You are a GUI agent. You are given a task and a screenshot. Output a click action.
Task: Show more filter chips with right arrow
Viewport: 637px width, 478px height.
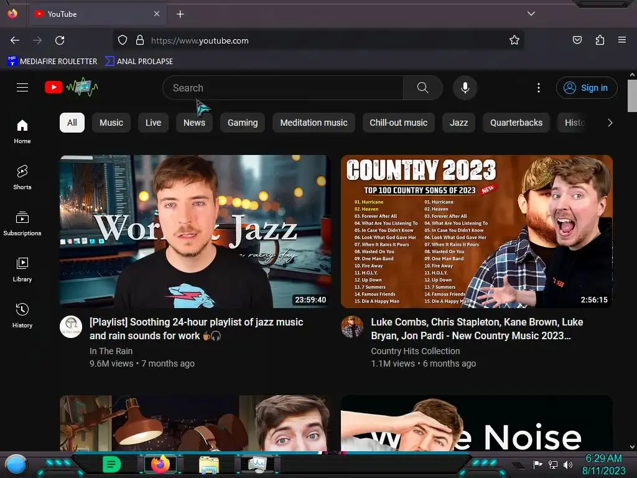(610, 123)
